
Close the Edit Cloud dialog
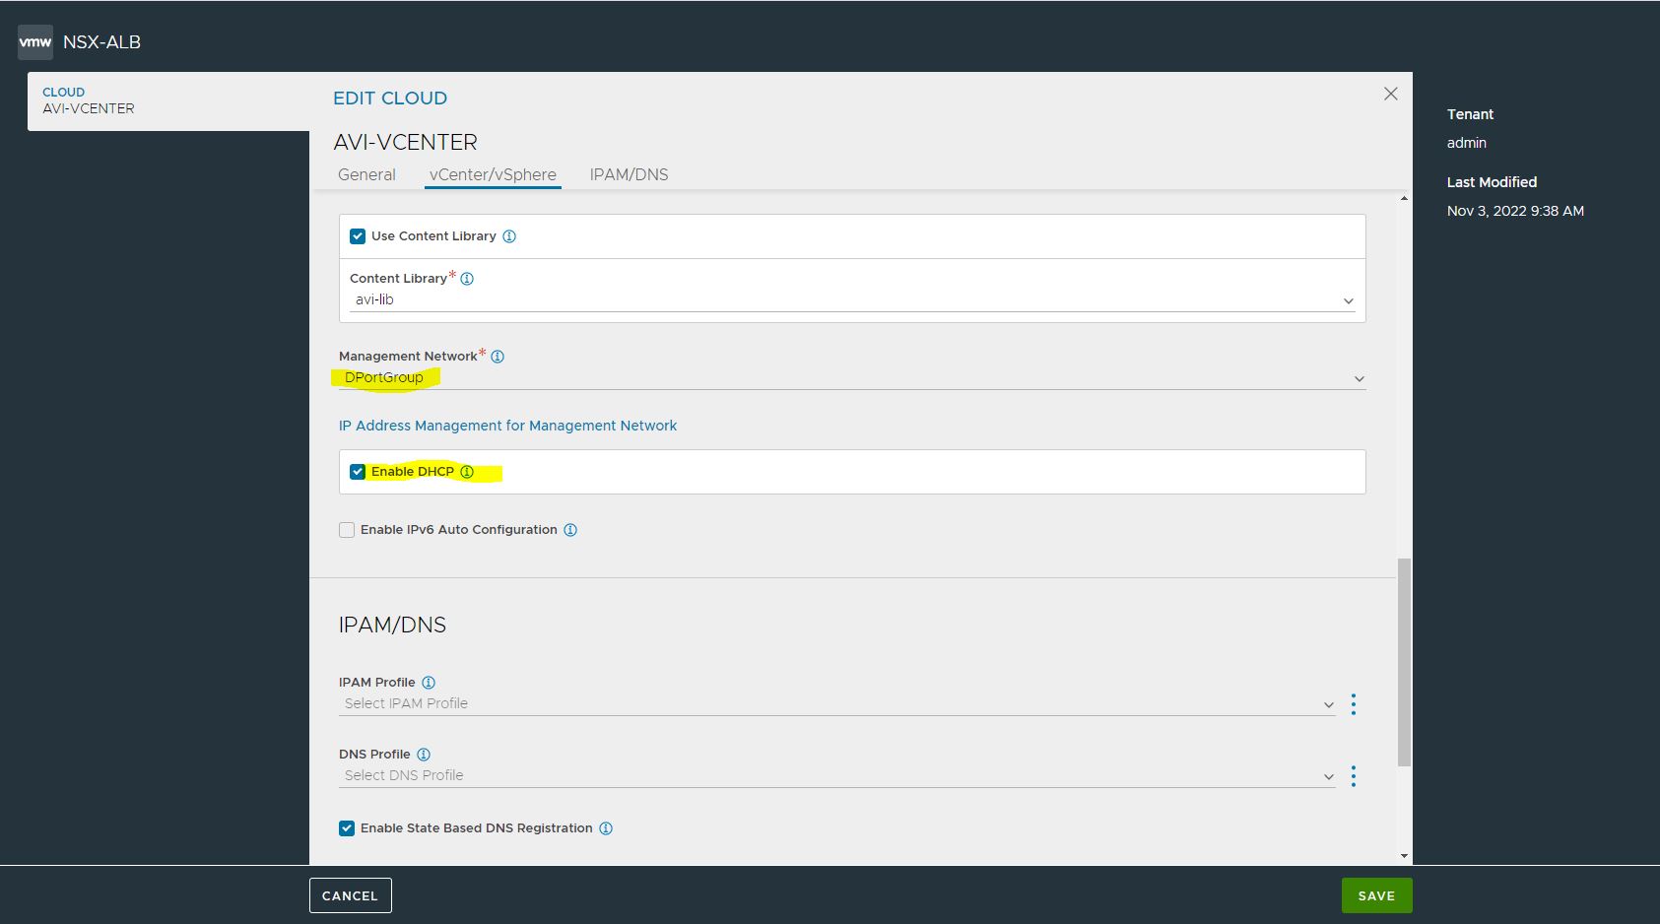[1391, 94]
